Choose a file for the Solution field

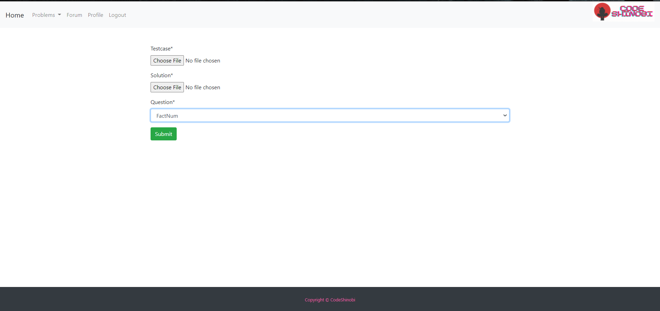tap(167, 87)
